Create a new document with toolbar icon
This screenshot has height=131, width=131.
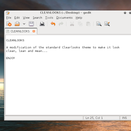pos(9,24)
